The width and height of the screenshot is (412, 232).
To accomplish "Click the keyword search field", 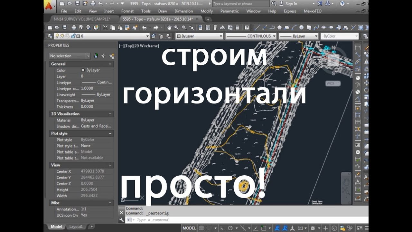I will pos(241,4).
